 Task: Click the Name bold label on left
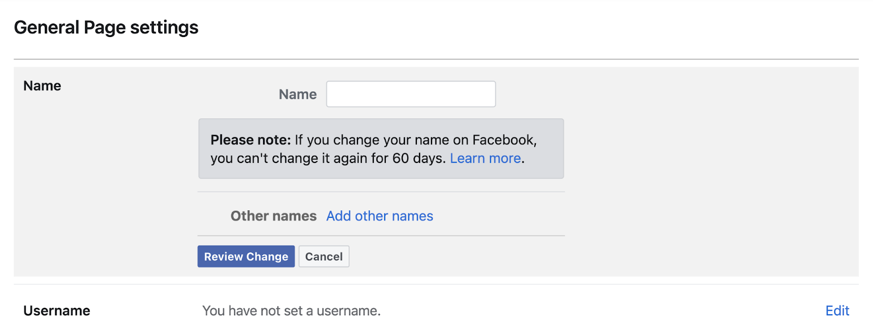tap(42, 86)
